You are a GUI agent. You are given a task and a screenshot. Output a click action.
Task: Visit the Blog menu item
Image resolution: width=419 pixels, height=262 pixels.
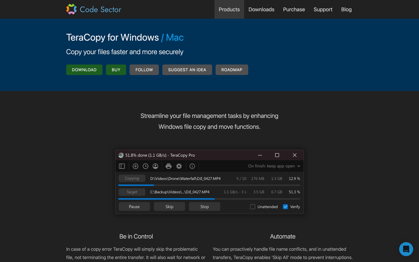pos(346,9)
